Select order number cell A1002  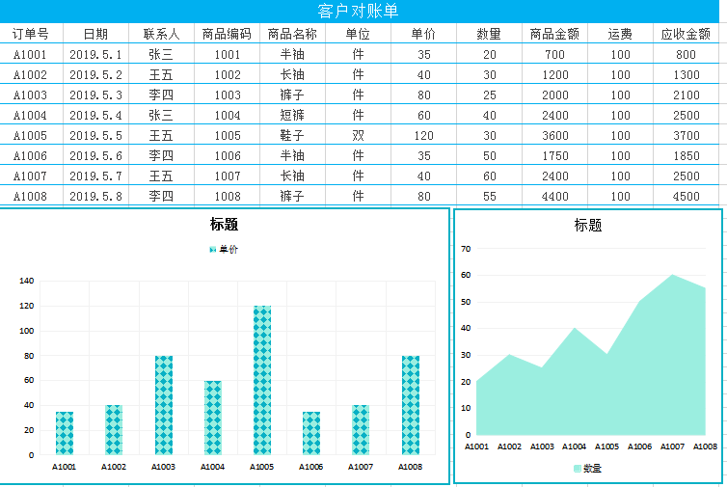point(31,74)
